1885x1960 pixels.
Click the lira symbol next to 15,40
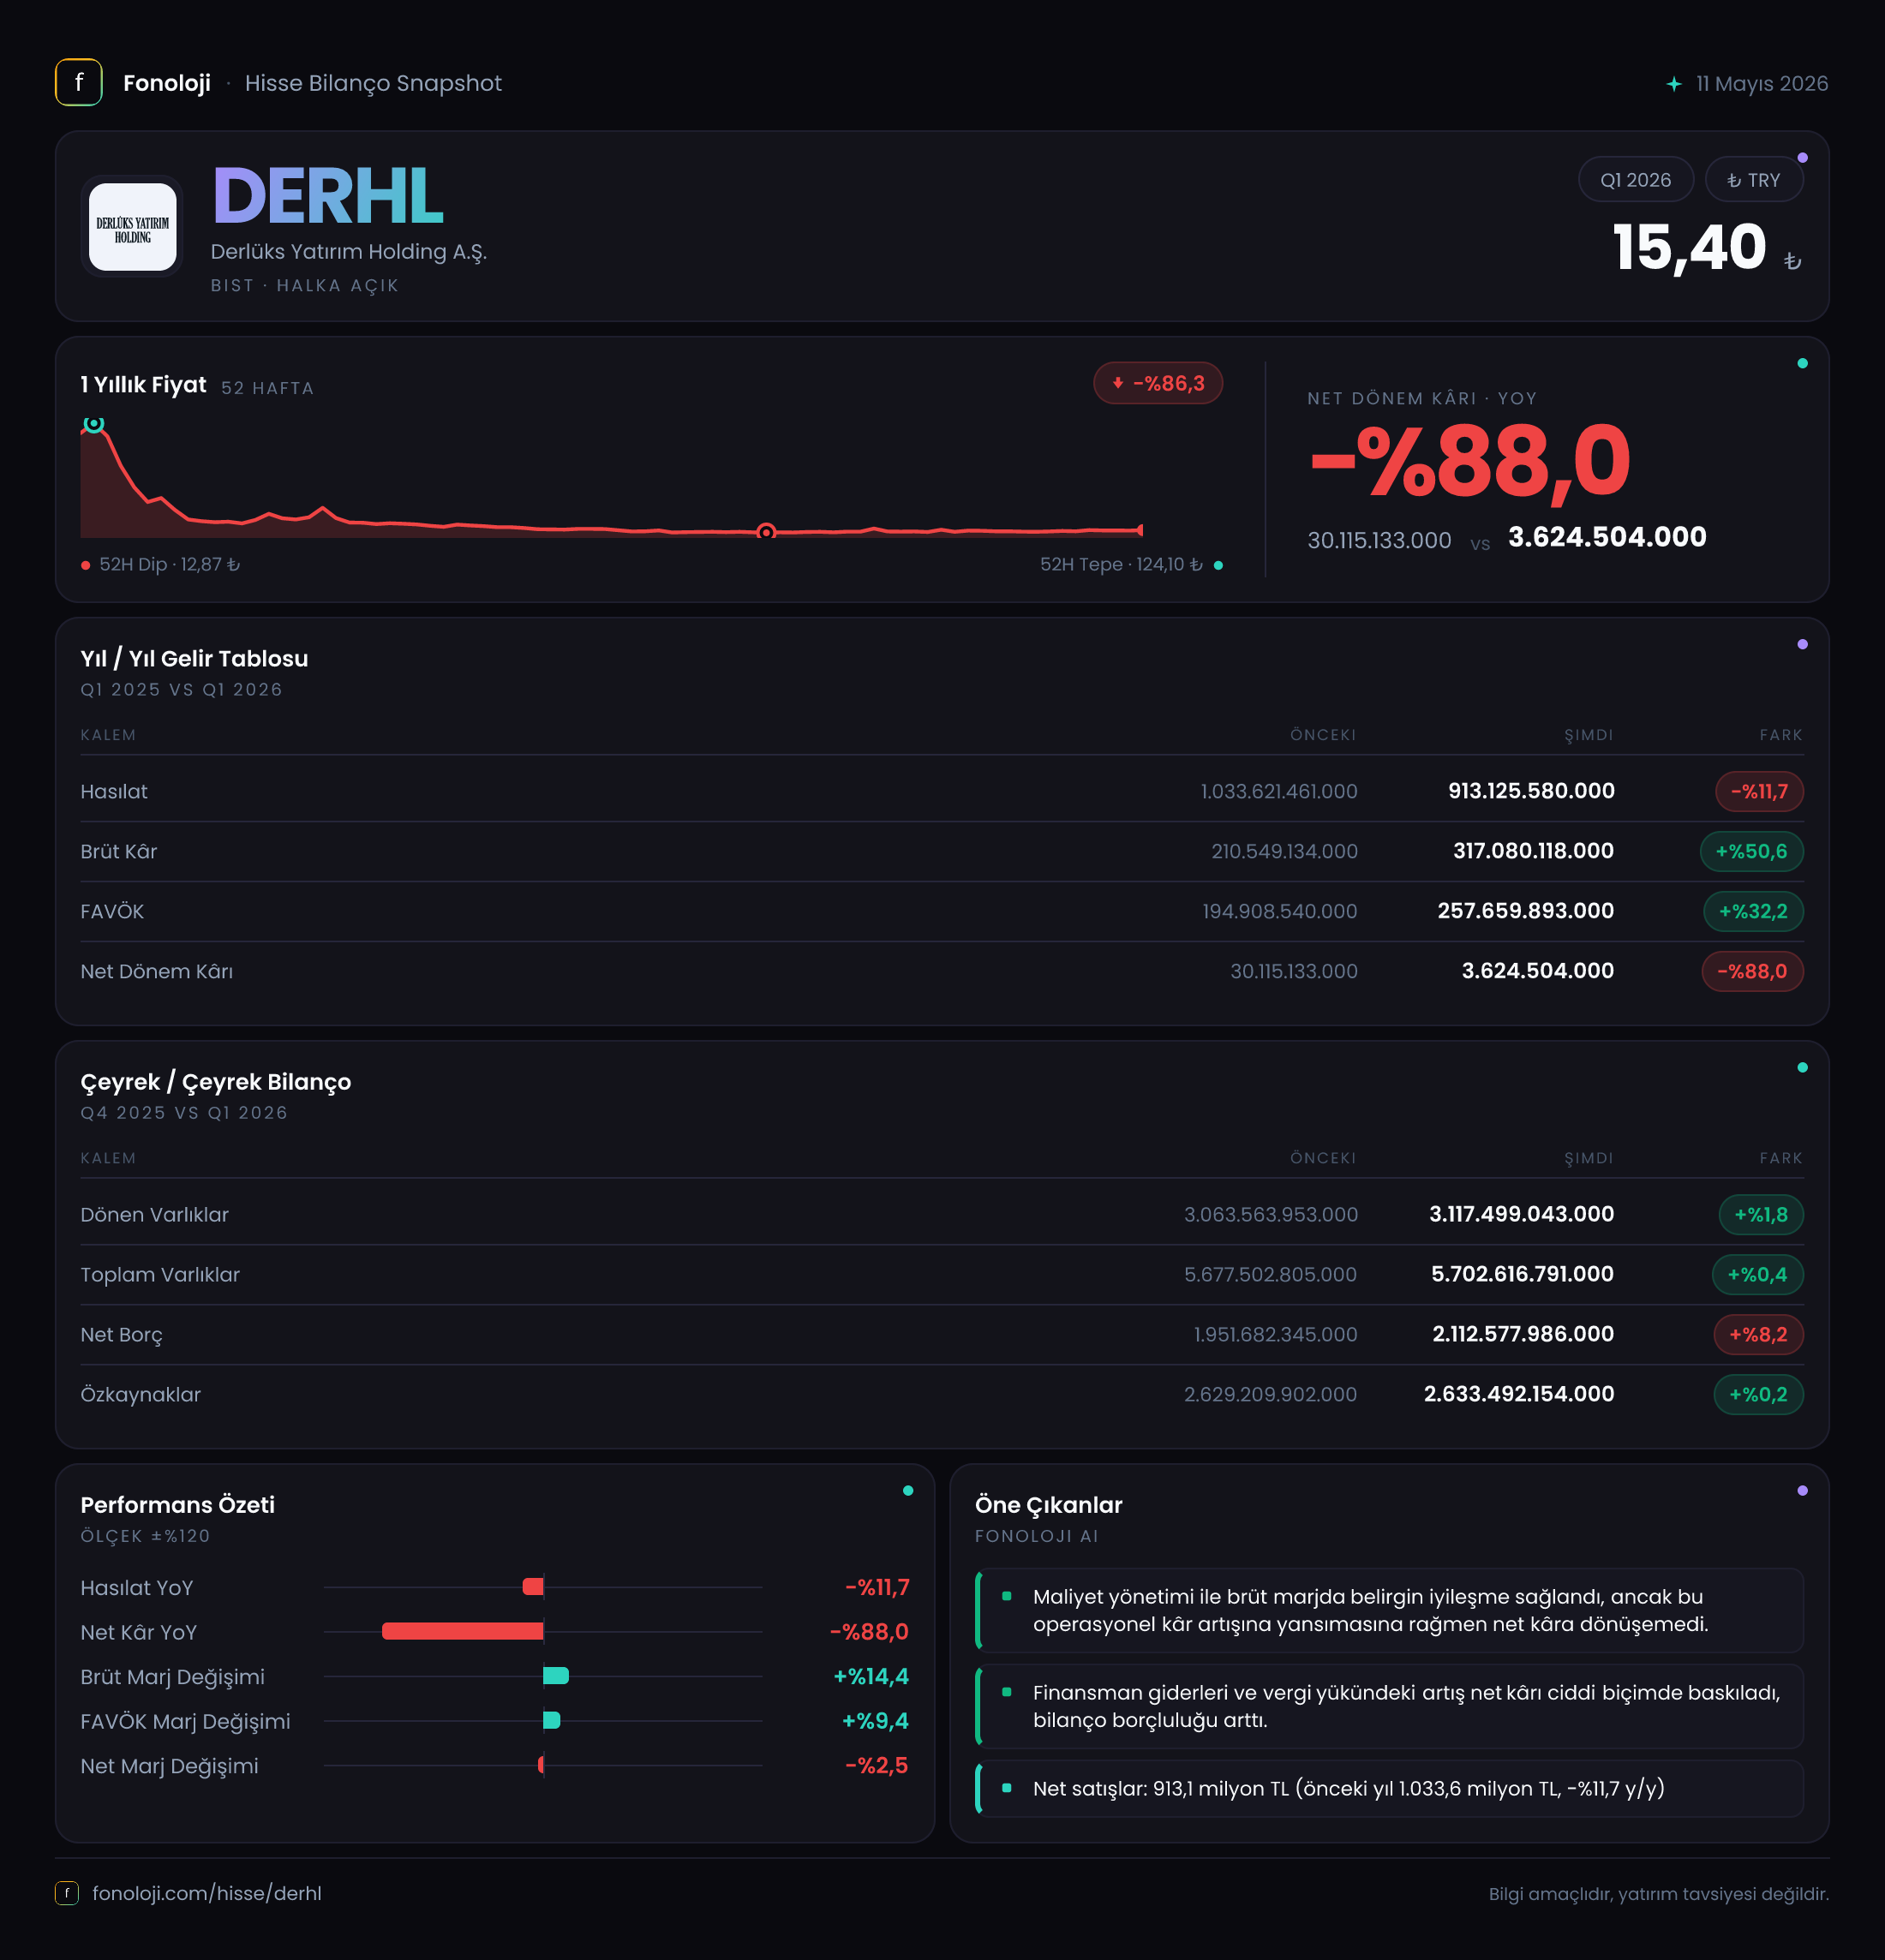click(x=1793, y=261)
